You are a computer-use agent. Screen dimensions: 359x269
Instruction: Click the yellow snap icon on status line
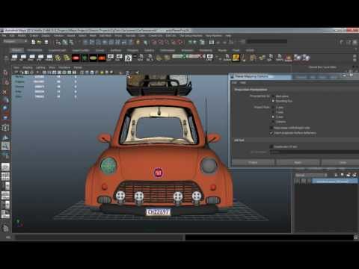[138, 42]
